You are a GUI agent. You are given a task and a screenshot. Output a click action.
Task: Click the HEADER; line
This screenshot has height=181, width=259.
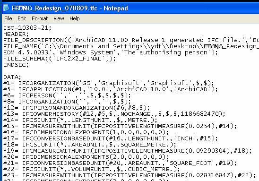pos(16,34)
